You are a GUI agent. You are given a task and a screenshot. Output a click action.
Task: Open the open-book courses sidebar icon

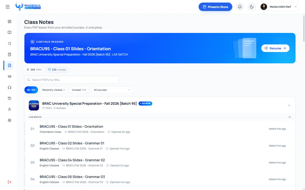tap(9, 32)
